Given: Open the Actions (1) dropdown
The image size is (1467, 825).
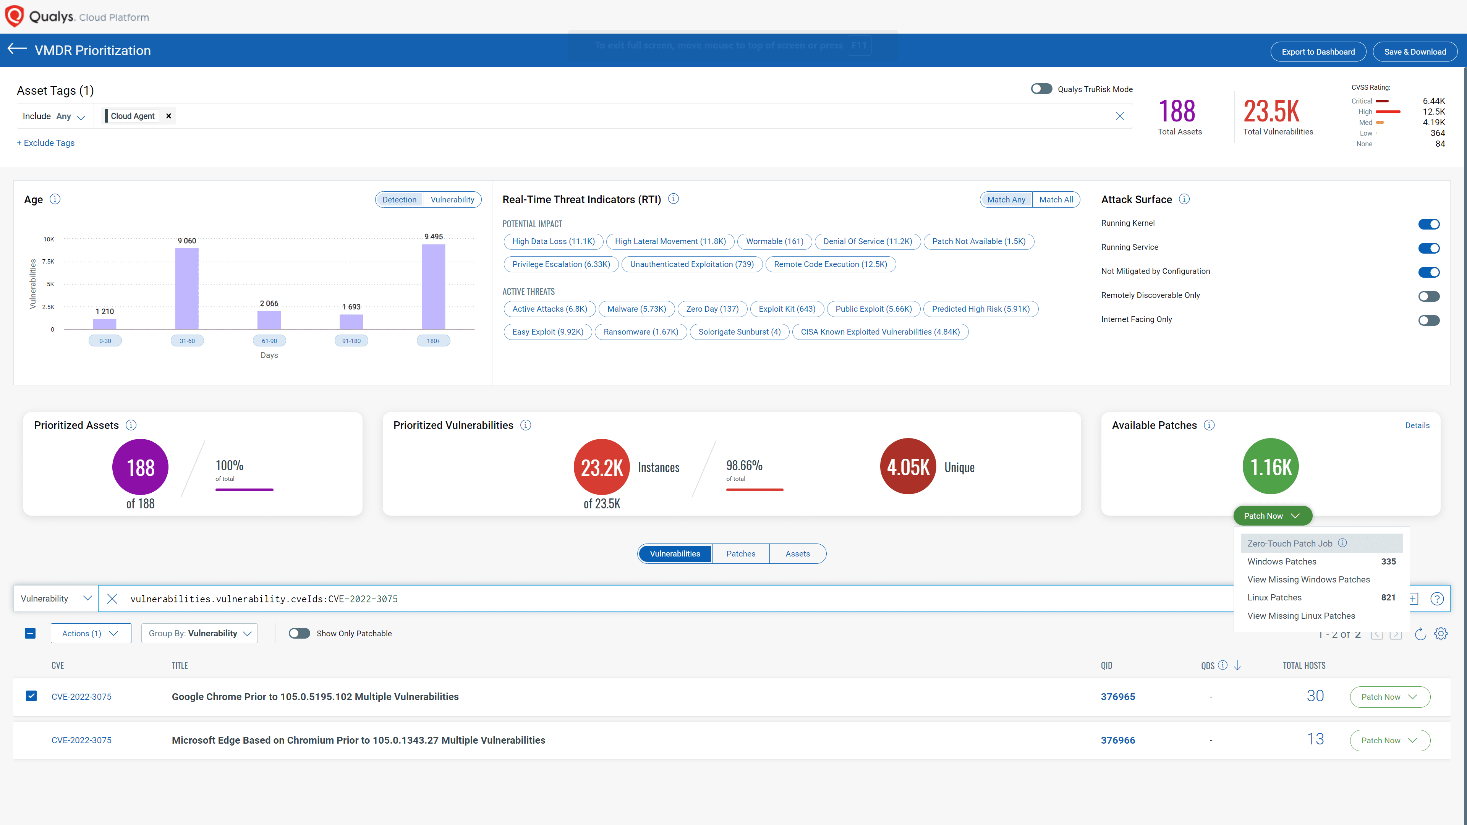Looking at the screenshot, I should click(x=91, y=633).
